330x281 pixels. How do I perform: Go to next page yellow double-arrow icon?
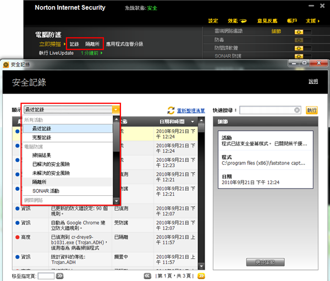click(201, 276)
